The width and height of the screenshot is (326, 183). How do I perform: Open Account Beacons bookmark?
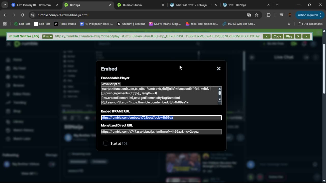tap(131, 24)
